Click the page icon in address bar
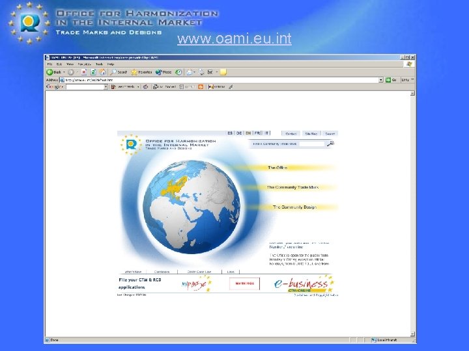469x351 pixels. [x=62, y=80]
